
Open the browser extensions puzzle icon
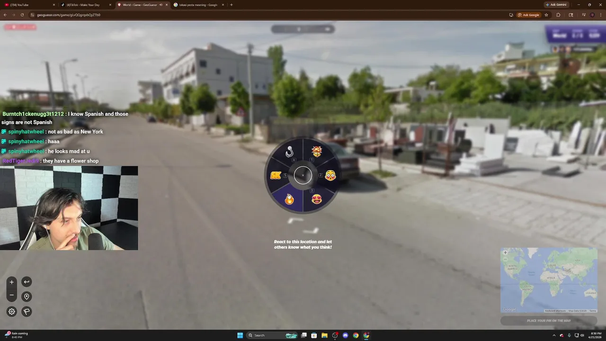(x=558, y=15)
